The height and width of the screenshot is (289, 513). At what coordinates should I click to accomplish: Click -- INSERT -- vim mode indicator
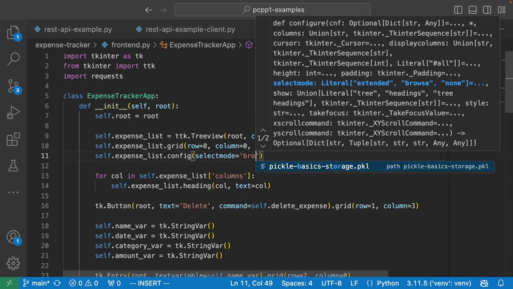coord(150,283)
